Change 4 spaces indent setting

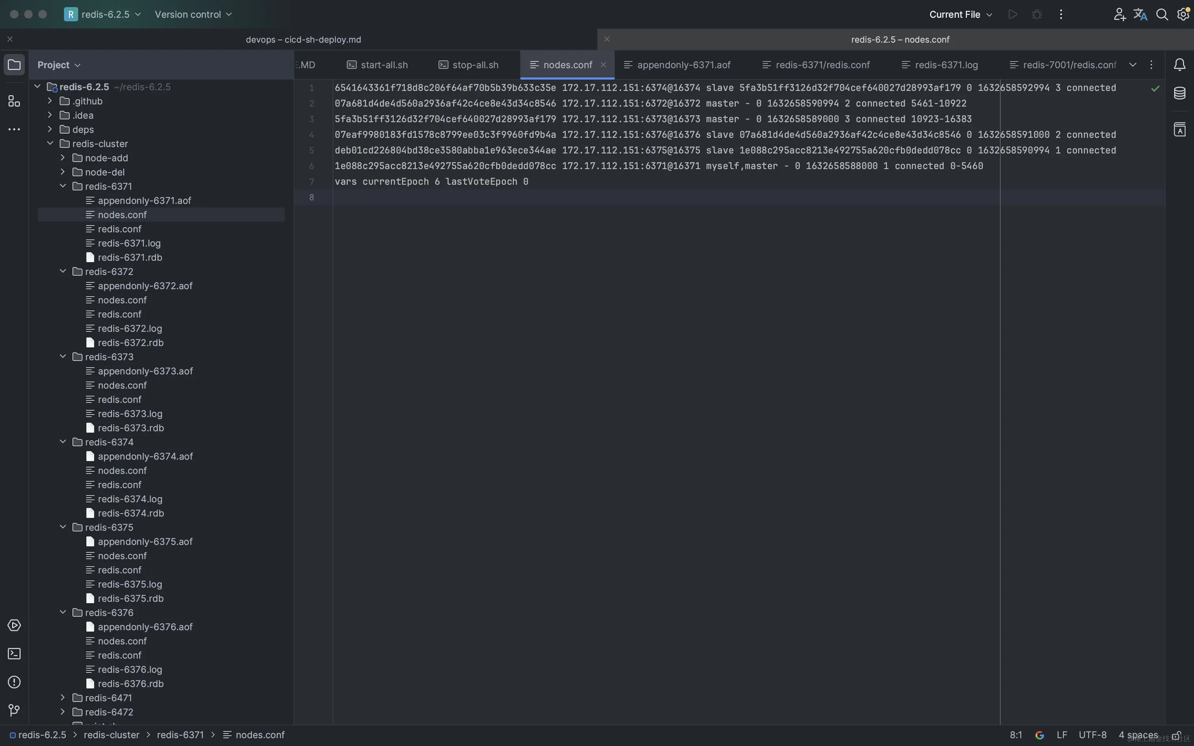click(x=1138, y=735)
